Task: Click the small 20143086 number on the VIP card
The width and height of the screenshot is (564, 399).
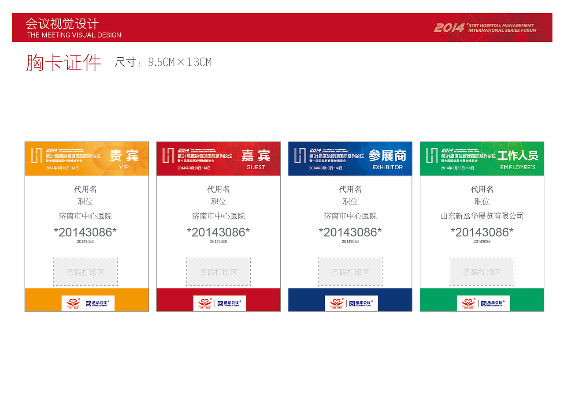Action: (x=85, y=242)
